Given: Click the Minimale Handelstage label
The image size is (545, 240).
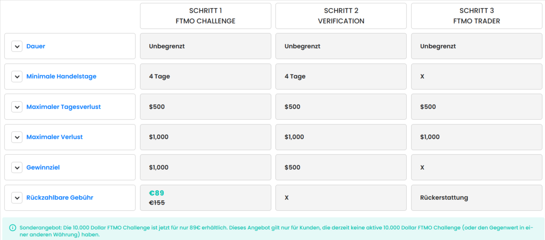Looking at the screenshot, I should (61, 77).
